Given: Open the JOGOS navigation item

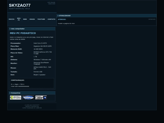Looking at the screenshot, I should tap(32, 19).
